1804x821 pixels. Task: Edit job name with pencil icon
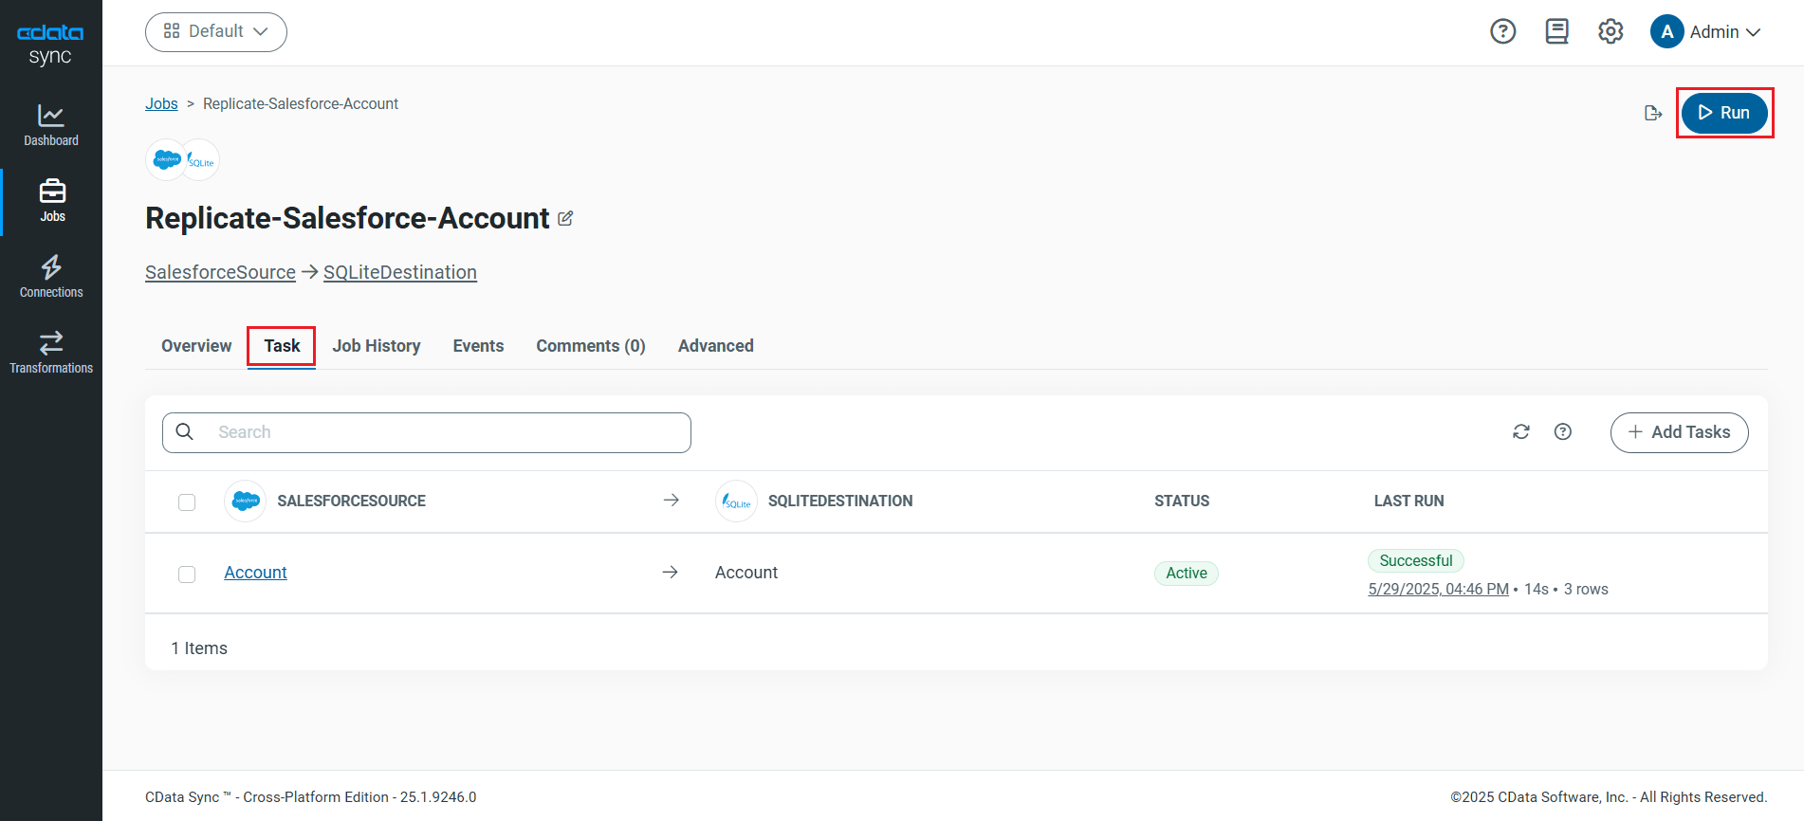565,219
